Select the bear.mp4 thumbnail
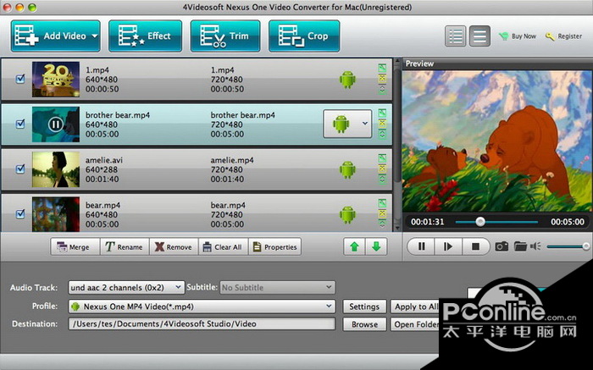Image resolution: width=593 pixels, height=370 pixels. [x=56, y=214]
